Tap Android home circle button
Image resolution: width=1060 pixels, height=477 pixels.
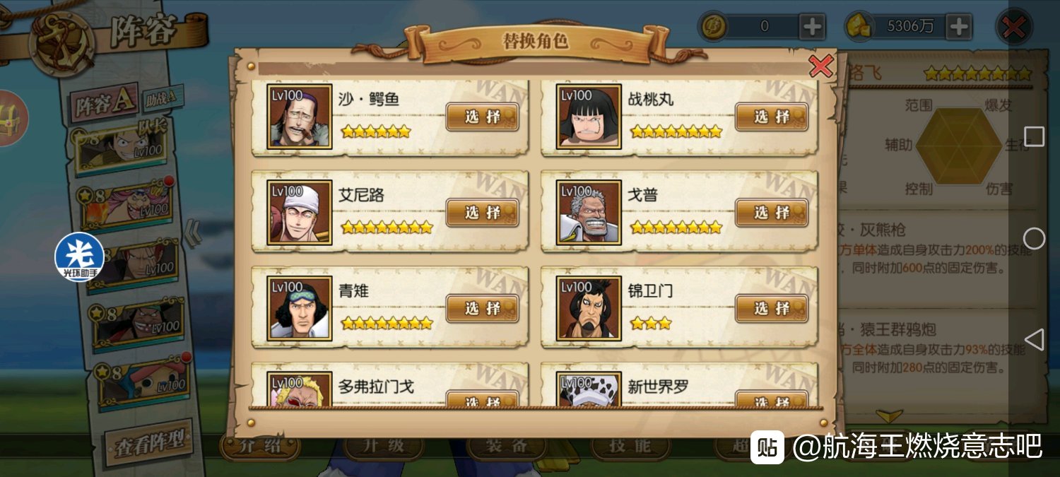coord(1034,238)
